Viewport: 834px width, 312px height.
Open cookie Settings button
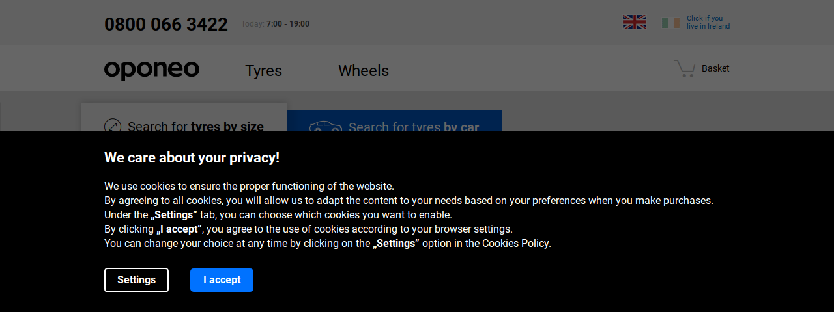136,280
